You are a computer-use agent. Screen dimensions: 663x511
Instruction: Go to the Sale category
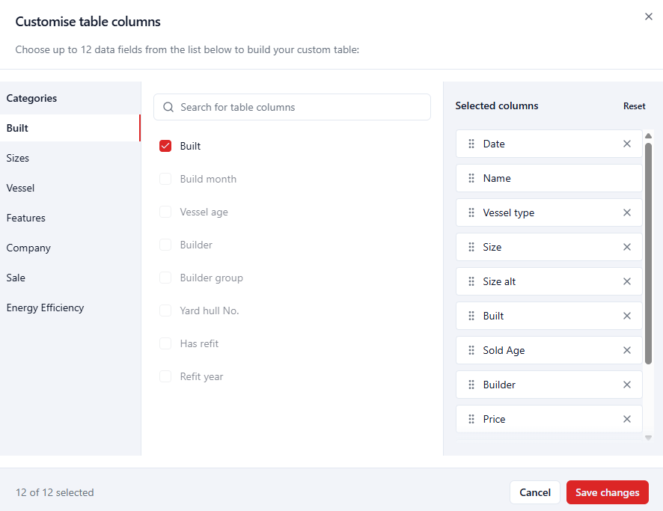point(70,278)
